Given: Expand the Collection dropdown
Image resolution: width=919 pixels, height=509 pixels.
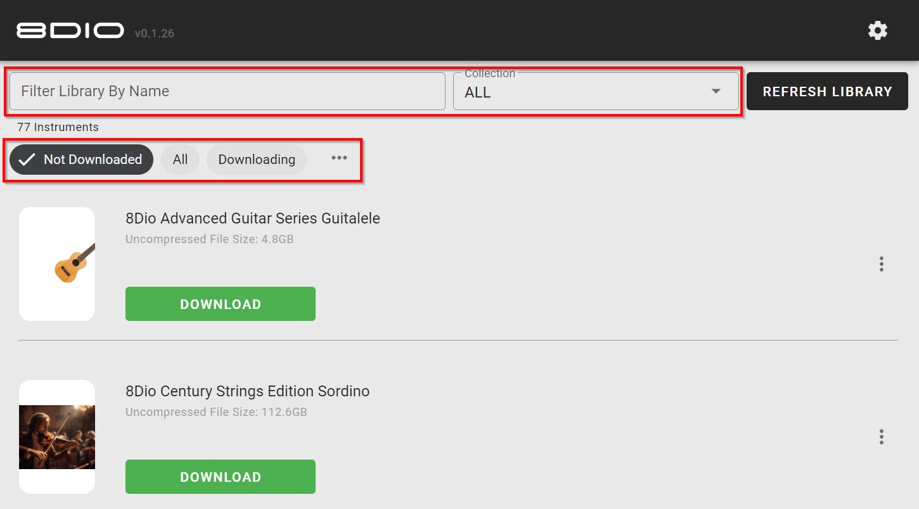Looking at the screenshot, I should coord(596,91).
